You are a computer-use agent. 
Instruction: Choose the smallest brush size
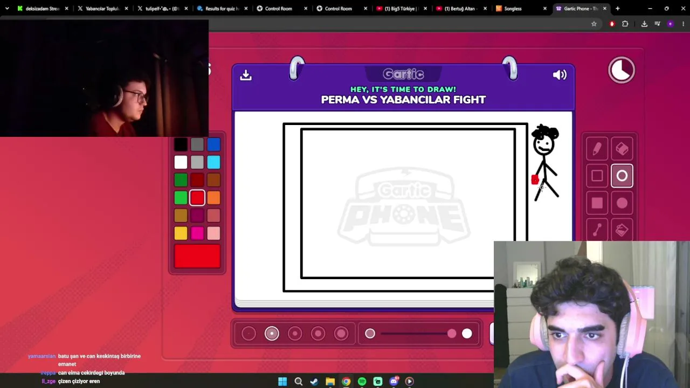click(249, 334)
